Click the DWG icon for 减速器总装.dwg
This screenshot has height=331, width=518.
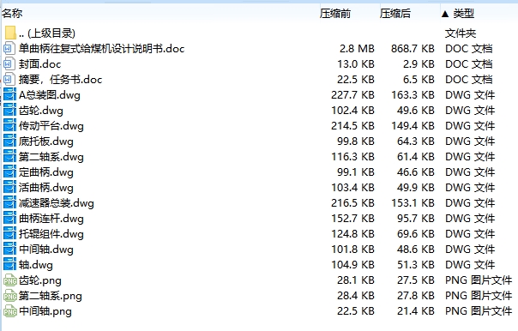click(9, 203)
